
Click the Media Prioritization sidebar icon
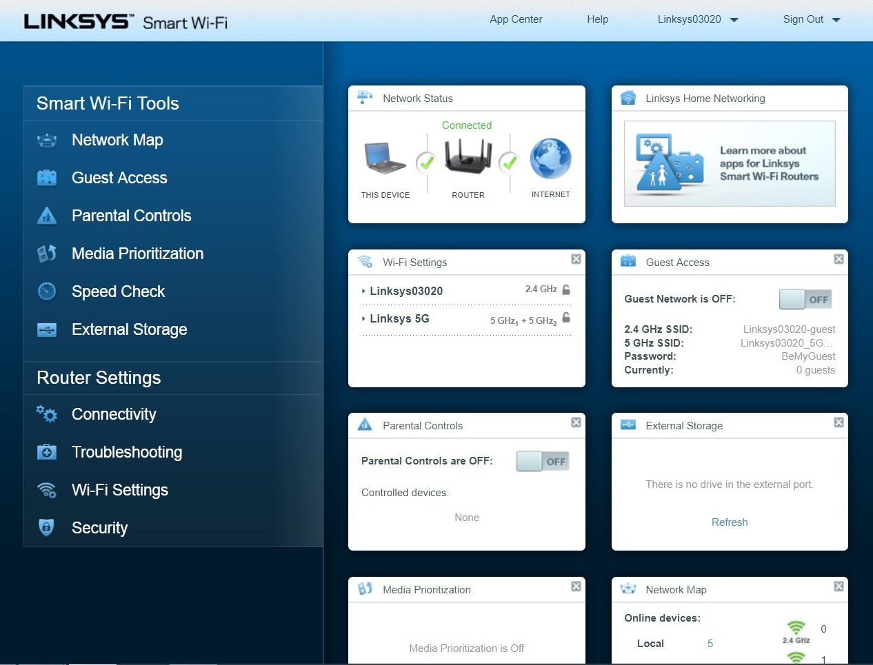pyautogui.click(x=47, y=254)
